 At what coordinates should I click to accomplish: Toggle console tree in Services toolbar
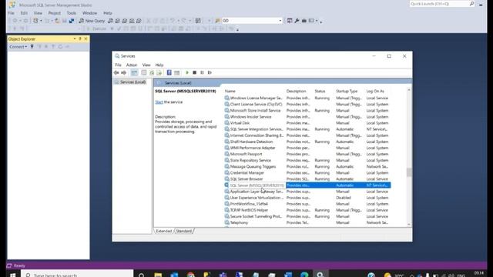click(134, 72)
